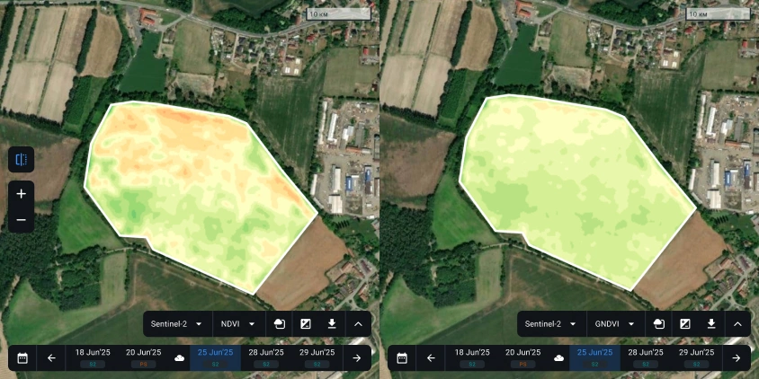Viewport: 759px width, 379px height.
Task: Download the GNDVI layer image
Action: click(711, 323)
